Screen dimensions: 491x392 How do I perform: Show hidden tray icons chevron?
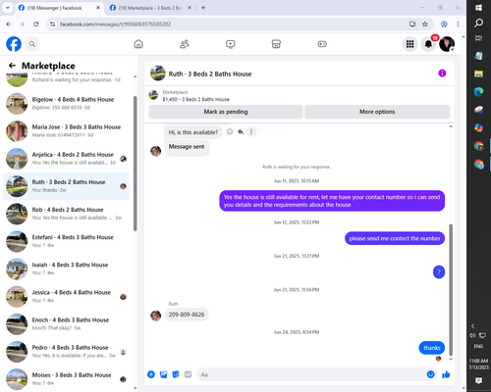472,325
